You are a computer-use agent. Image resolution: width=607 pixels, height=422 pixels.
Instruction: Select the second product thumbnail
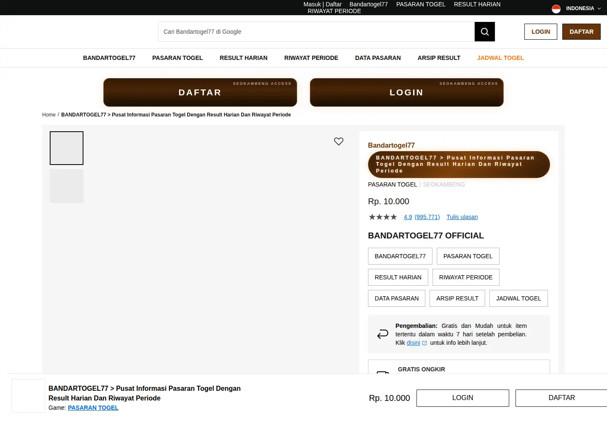(x=67, y=186)
